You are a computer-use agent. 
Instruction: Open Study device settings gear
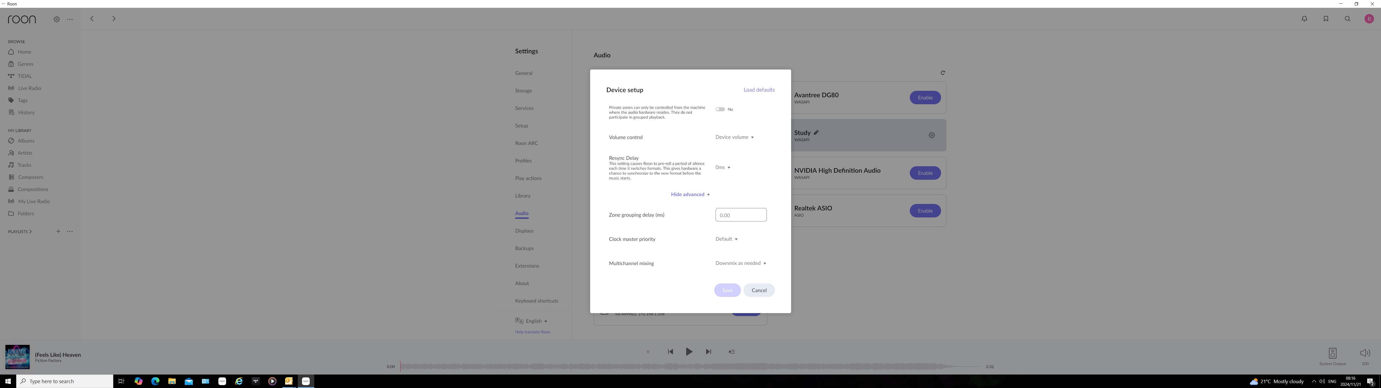(932, 135)
